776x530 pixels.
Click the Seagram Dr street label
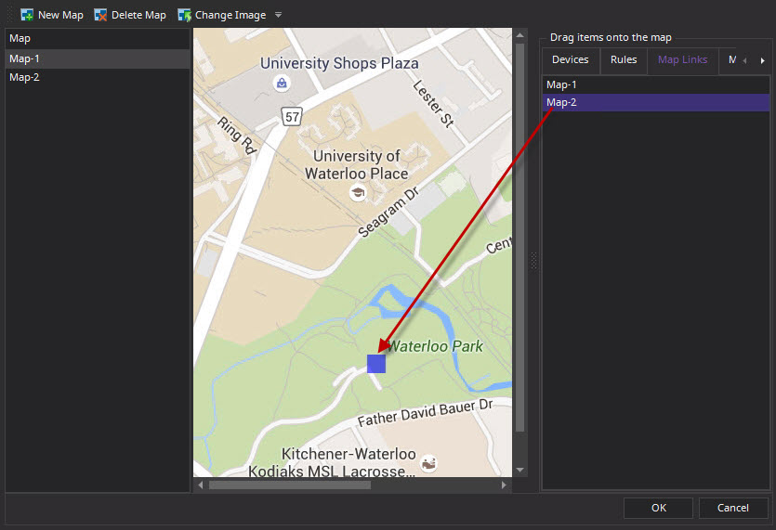(389, 213)
